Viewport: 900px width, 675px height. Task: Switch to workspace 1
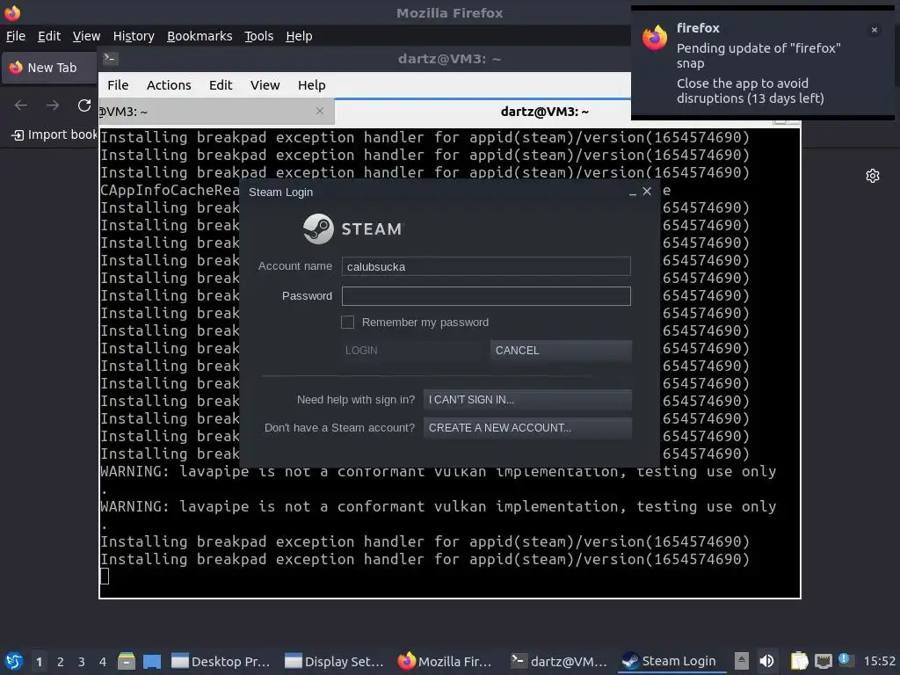pos(39,661)
